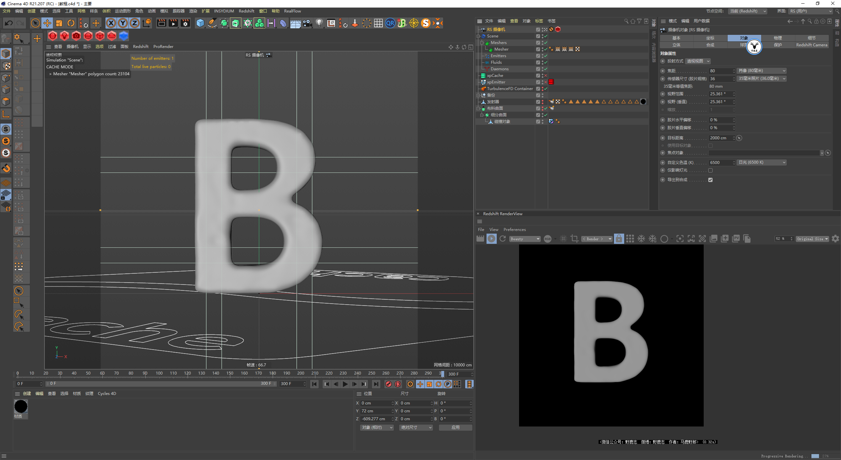Screen dimensions: 841x460
Task: Switch to the 物理 tab
Action: coord(778,38)
